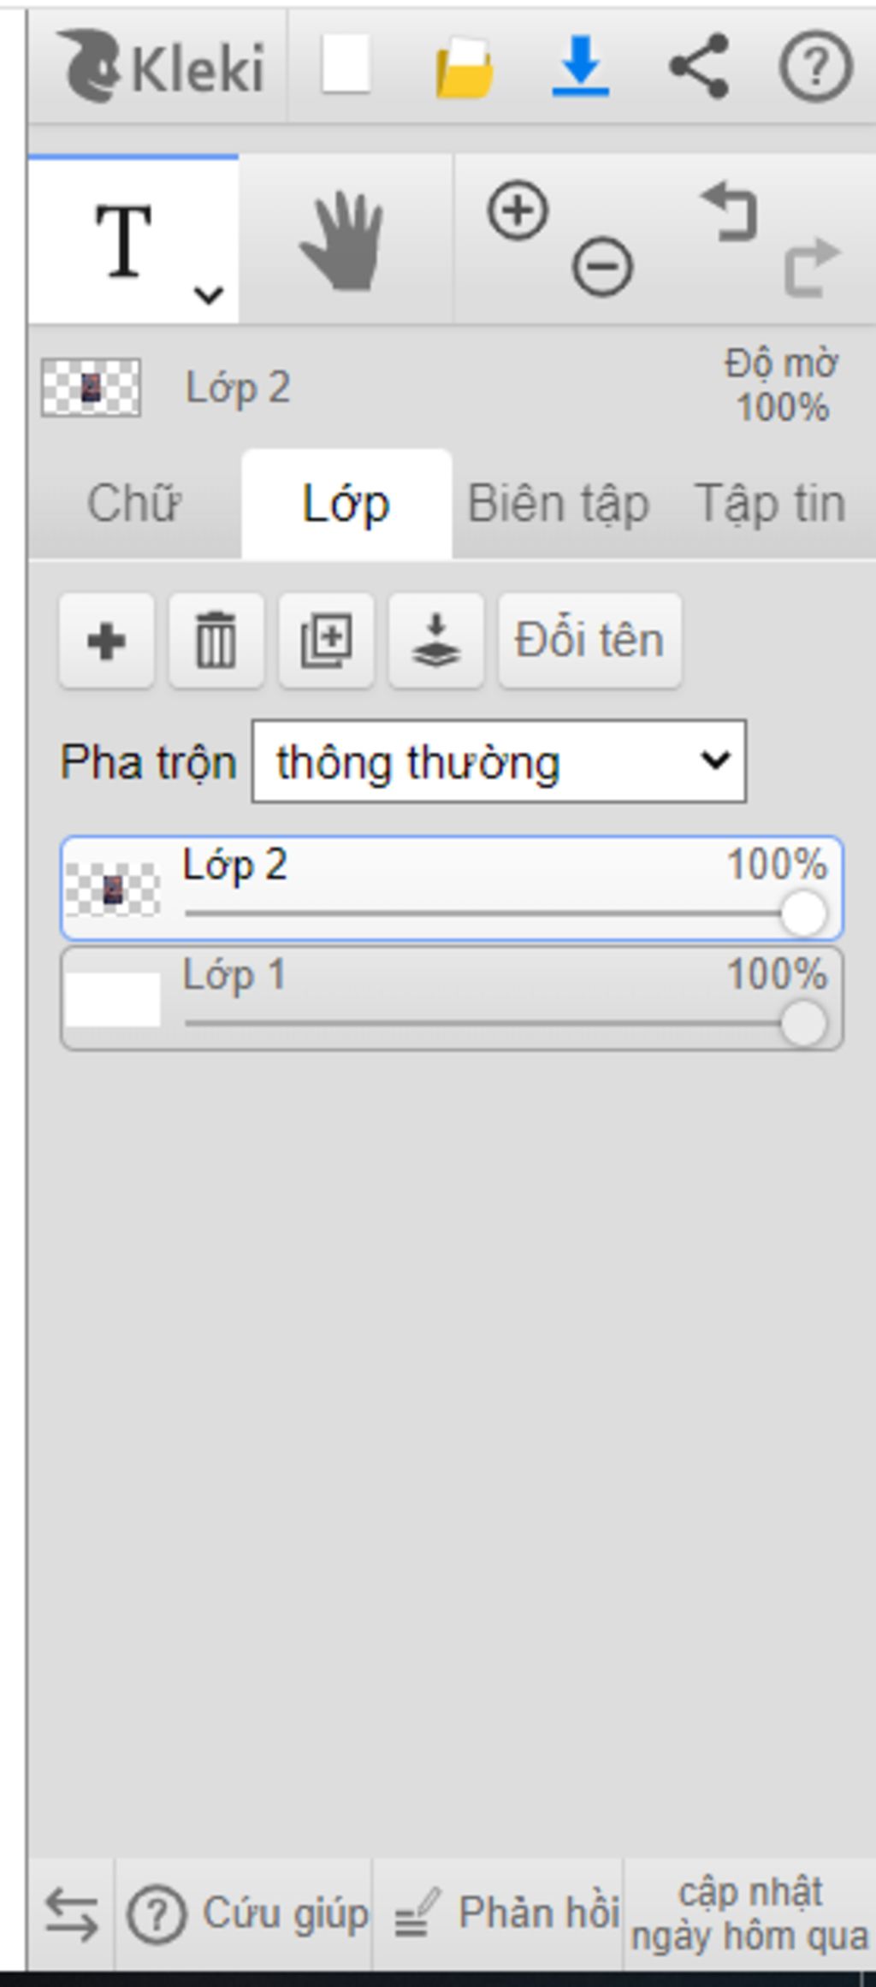Switch to the Biên tập tab
This screenshot has height=1987, width=876.
coord(559,504)
